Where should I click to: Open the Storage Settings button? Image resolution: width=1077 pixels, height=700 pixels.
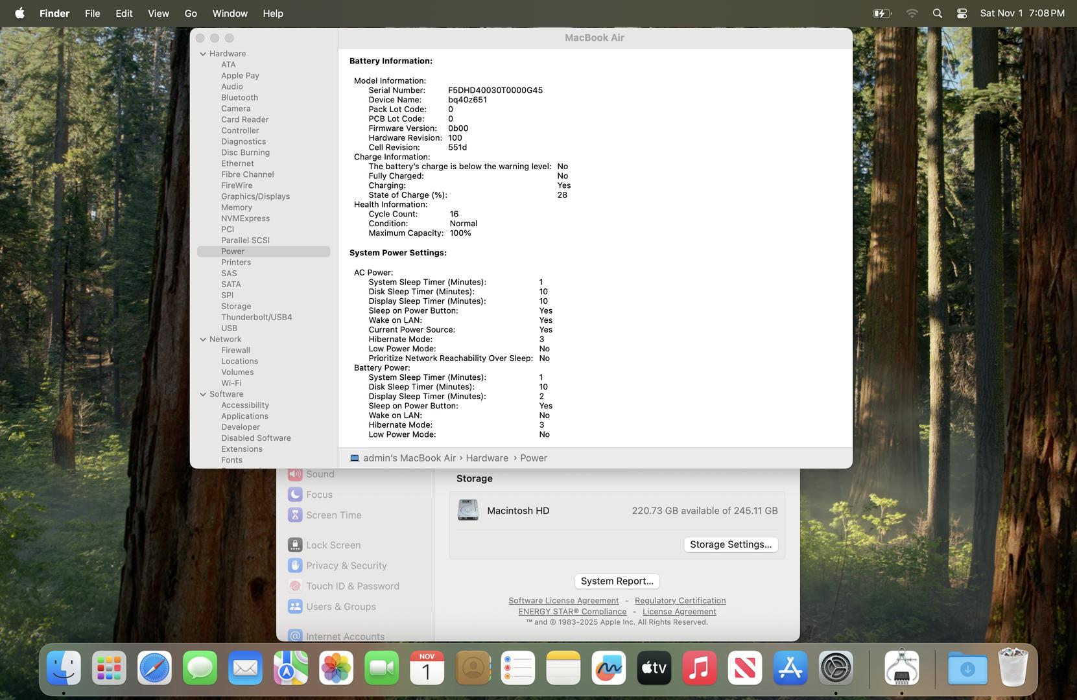(x=730, y=544)
